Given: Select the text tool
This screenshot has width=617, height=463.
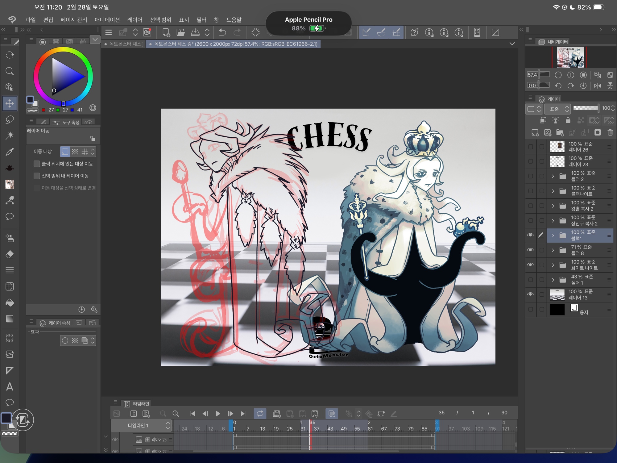Looking at the screenshot, I should (x=10, y=387).
